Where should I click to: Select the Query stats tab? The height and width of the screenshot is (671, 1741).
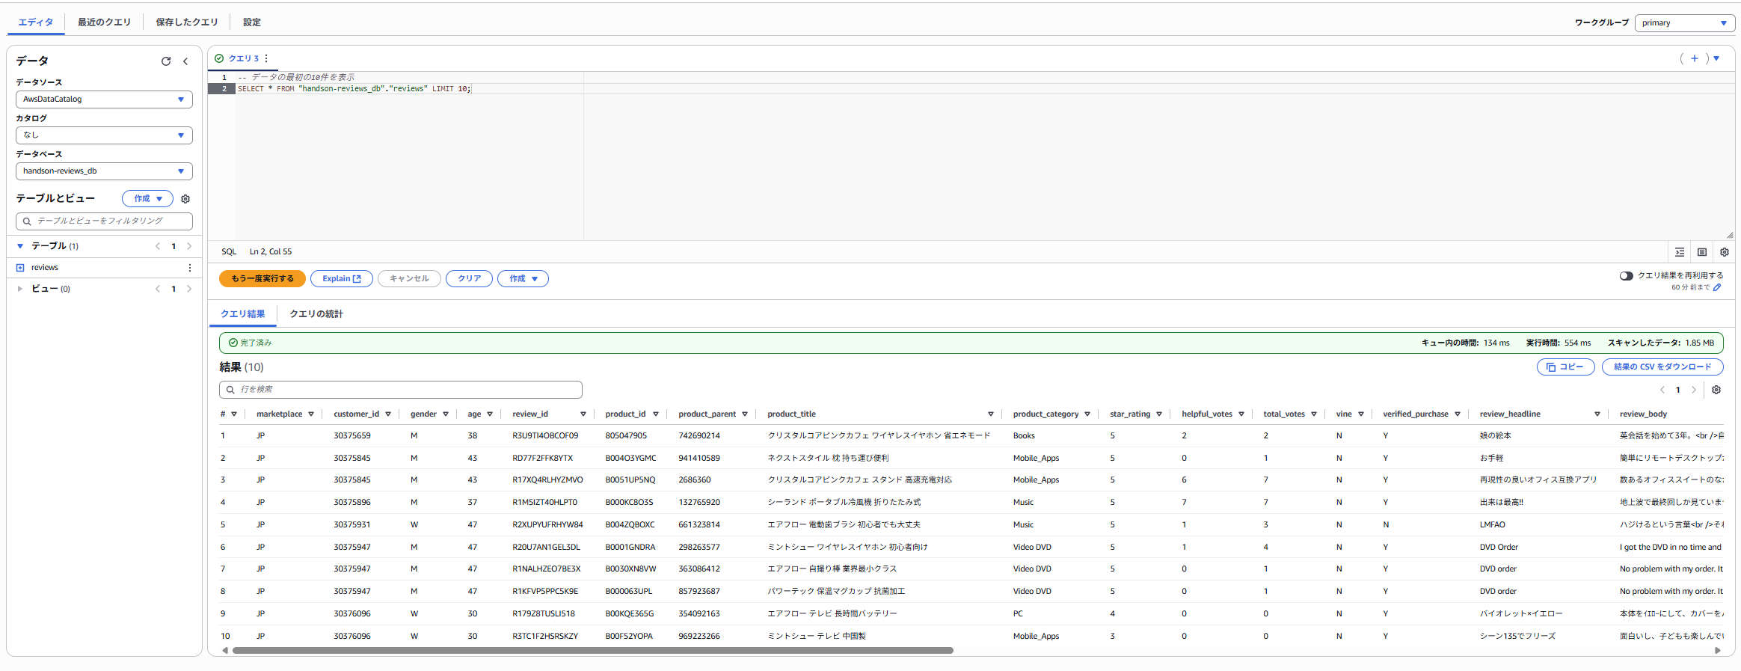coord(316,314)
